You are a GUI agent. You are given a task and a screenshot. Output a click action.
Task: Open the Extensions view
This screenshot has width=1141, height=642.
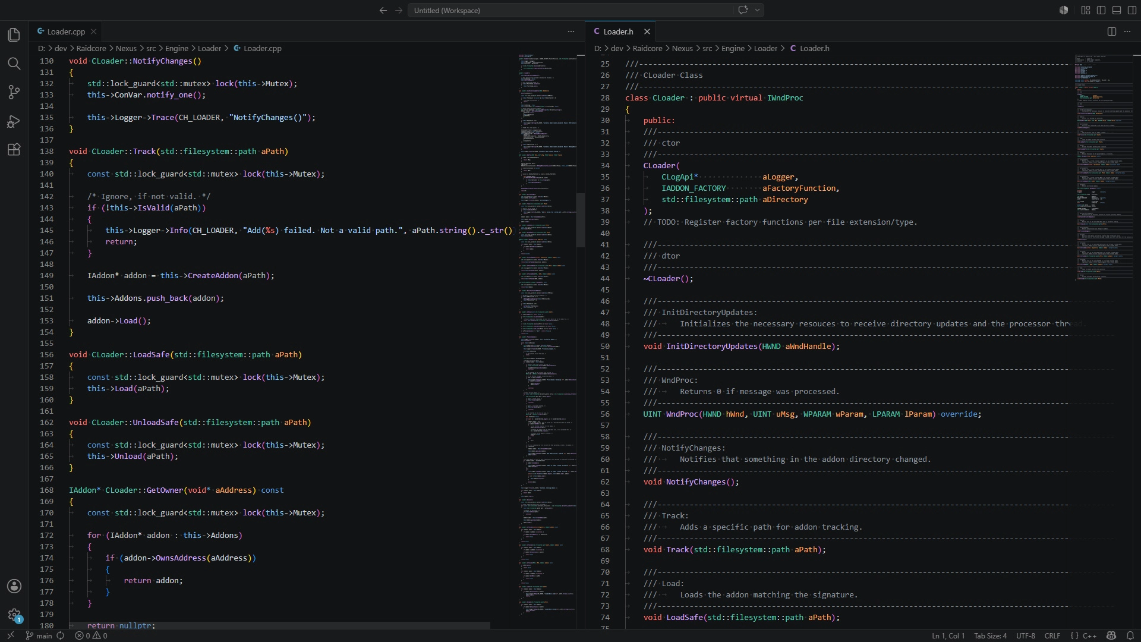(14, 150)
